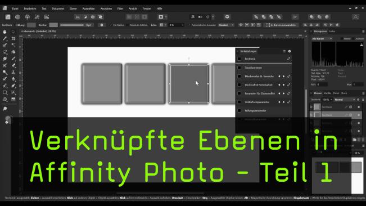The image size is (366, 206).
Task: Select the Color Picker tool
Action: pos(4,38)
